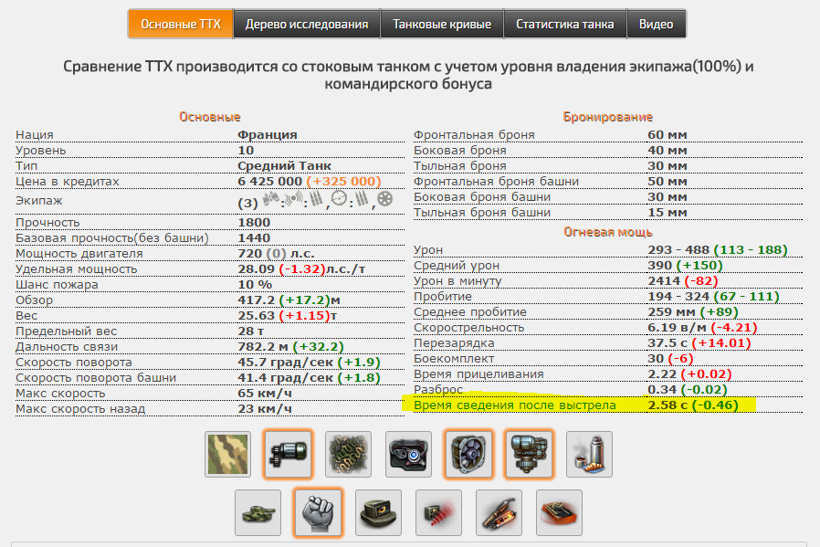Select the thermos and croissant consumable
Image resolution: width=820 pixels, height=547 pixels.
(589, 454)
